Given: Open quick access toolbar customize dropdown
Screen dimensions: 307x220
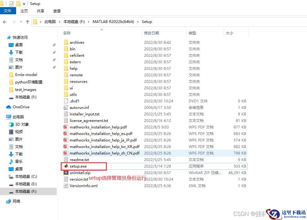Looking at the screenshot, I should 24,4.
